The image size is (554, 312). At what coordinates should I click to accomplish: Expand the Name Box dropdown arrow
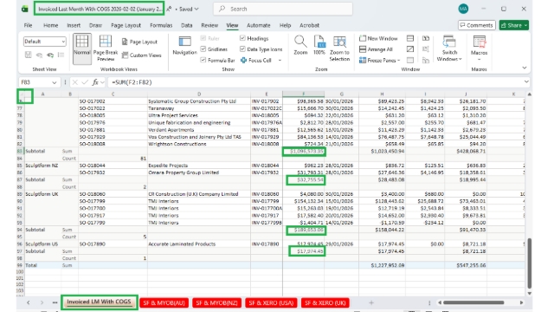[x=54, y=82]
